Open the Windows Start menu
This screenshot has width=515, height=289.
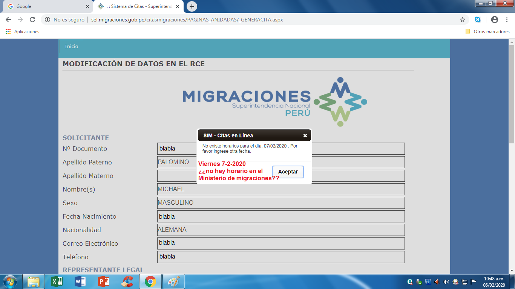click(10, 281)
